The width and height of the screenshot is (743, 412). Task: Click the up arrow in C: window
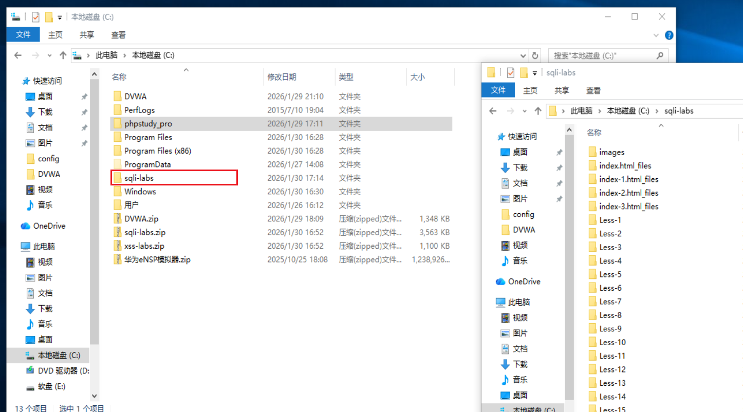[x=63, y=55]
